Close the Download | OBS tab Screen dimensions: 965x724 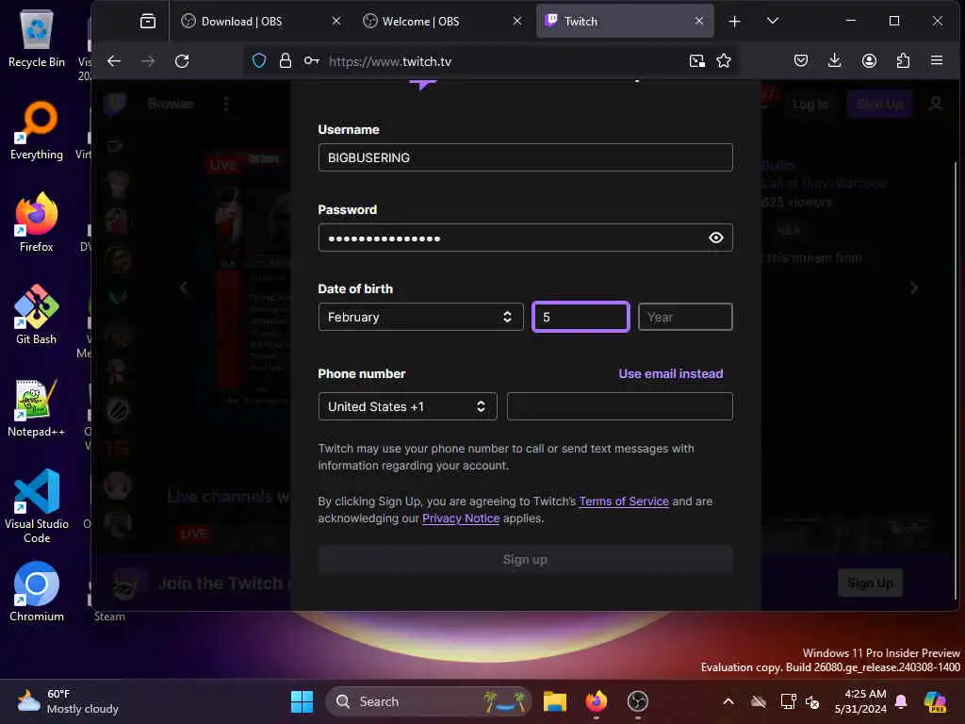tap(336, 21)
